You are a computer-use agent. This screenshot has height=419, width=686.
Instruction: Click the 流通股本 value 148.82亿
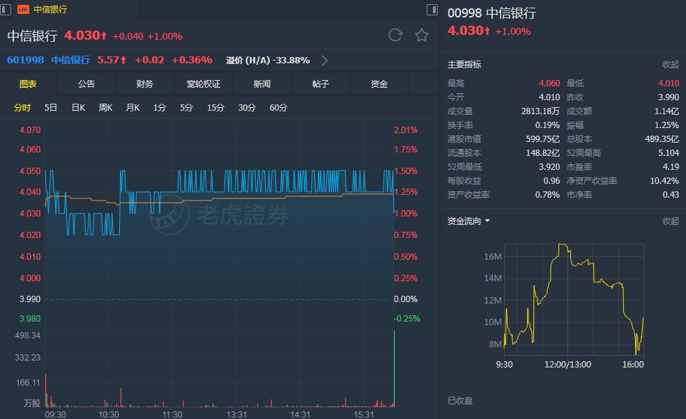[543, 153]
